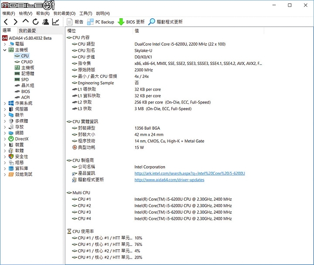
Task: Go forward with the right arrow button
Action: coord(16,22)
